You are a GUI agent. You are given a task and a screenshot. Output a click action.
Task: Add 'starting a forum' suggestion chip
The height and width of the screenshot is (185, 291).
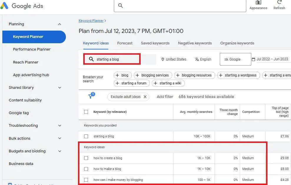pyautogui.click(x=132, y=83)
